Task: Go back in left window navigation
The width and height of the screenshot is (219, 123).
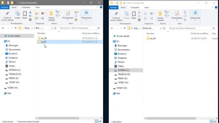Action: 3,28
